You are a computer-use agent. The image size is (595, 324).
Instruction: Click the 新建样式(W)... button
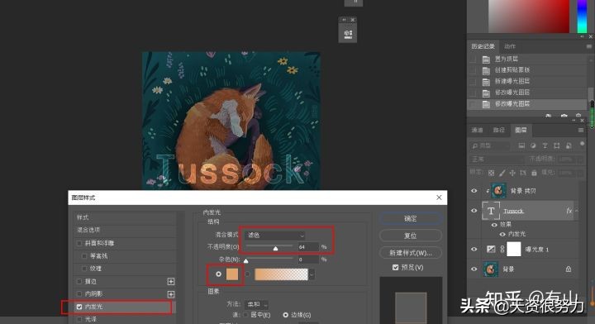tap(411, 253)
